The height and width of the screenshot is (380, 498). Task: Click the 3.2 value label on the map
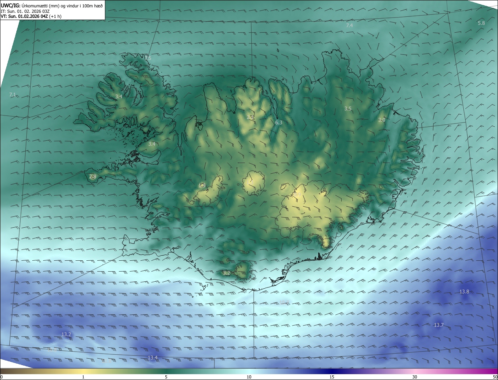[x=226, y=273]
